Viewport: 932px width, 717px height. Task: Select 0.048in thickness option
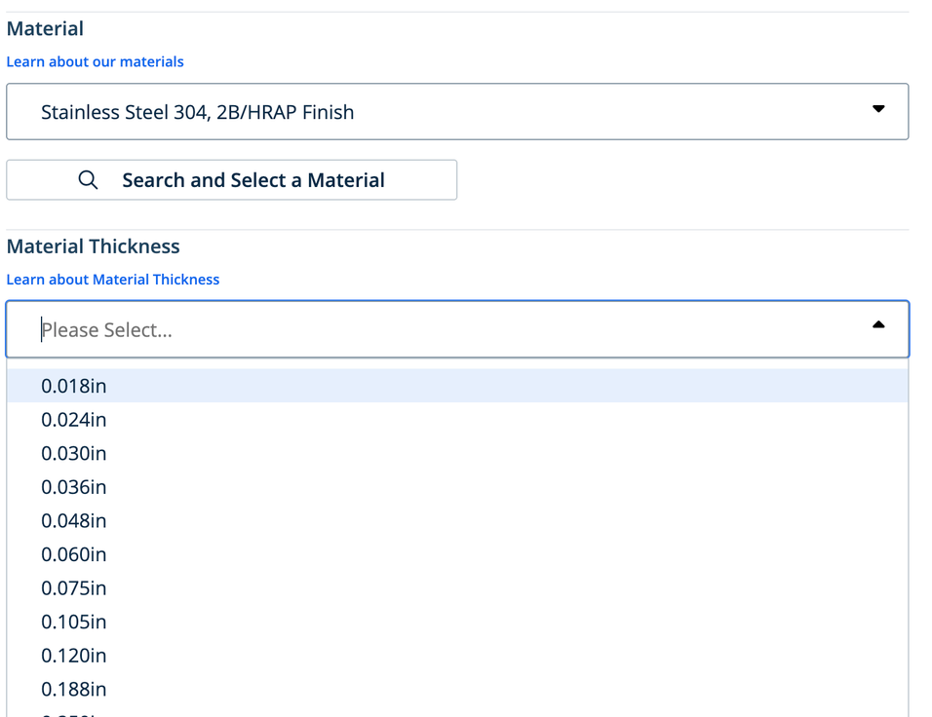(x=74, y=521)
